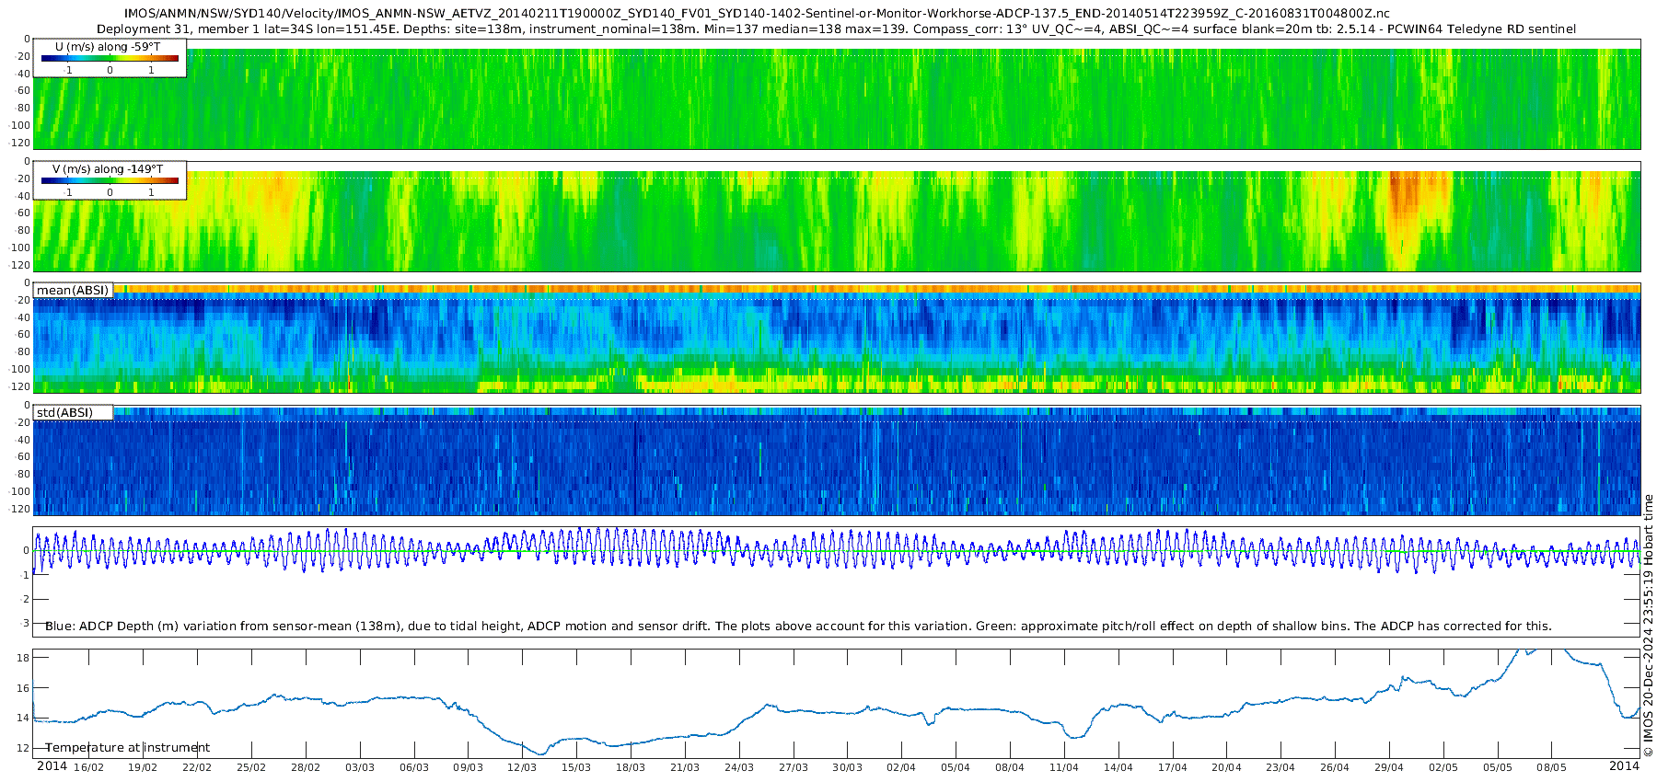Image resolution: width=1657 pixels, height=782 pixels.
Task: Click the 18 tick on temperature axis
Action: (23, 657)
